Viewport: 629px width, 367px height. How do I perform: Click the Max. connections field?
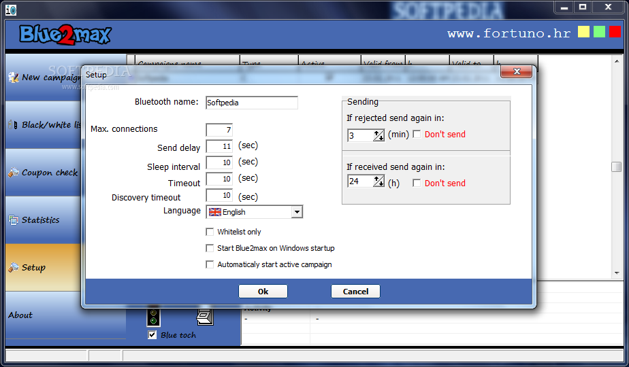pos(219,130)
